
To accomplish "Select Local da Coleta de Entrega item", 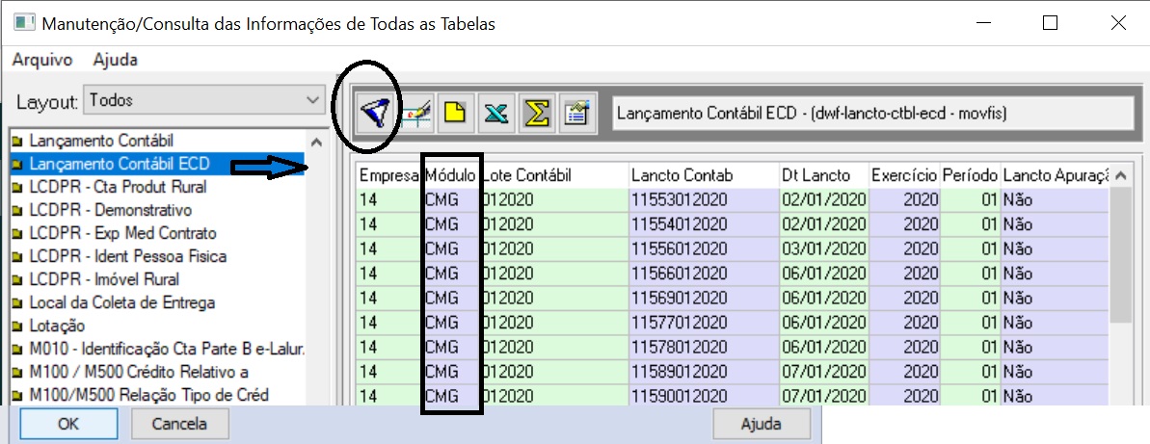I will click(x=121, y=302).
